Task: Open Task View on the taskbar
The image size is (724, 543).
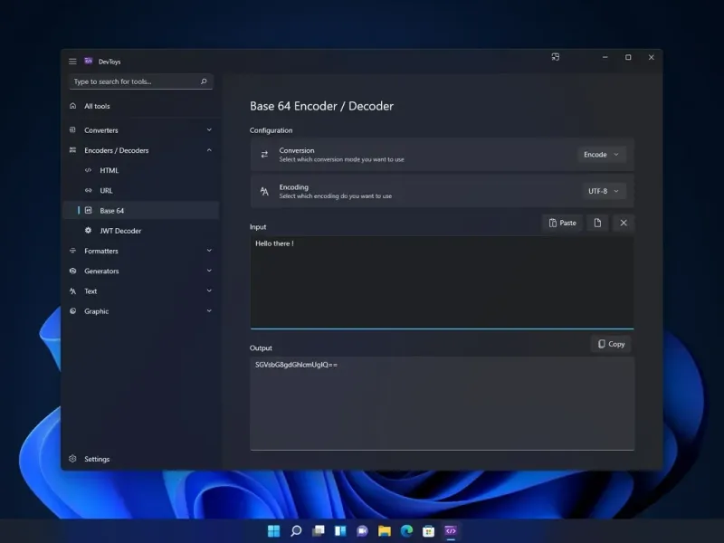Action: pyautogui.click(x=319, y=531)
